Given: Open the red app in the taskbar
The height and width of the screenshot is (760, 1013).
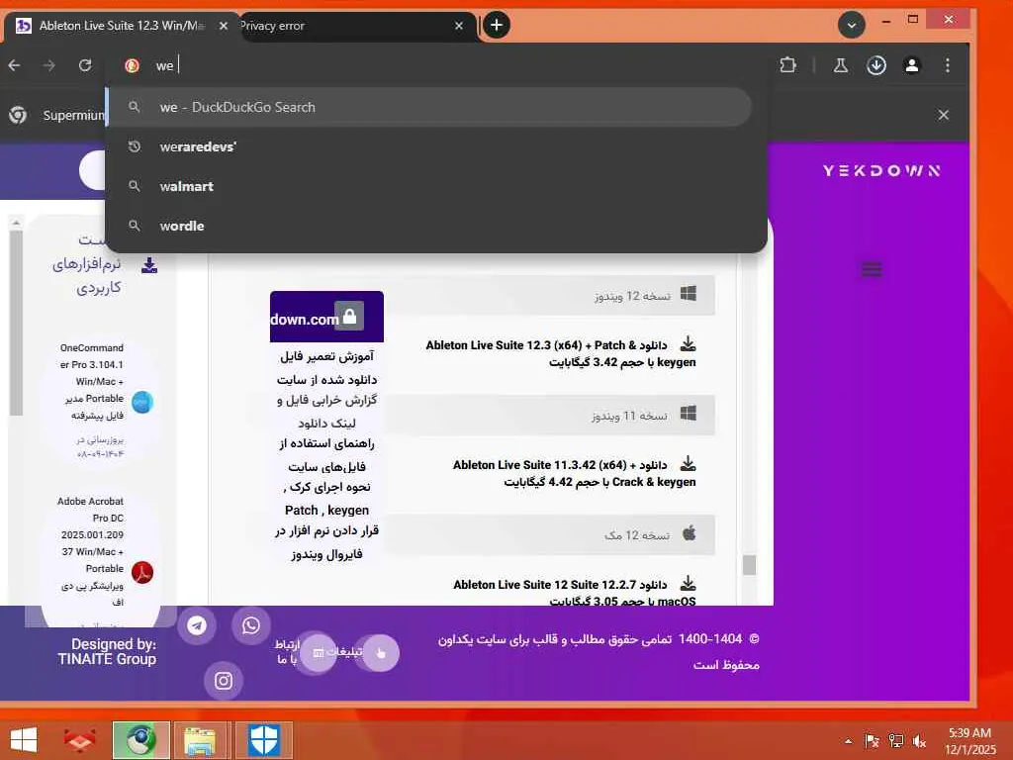Looking at the screenshot, I should [x=79, y=740].
